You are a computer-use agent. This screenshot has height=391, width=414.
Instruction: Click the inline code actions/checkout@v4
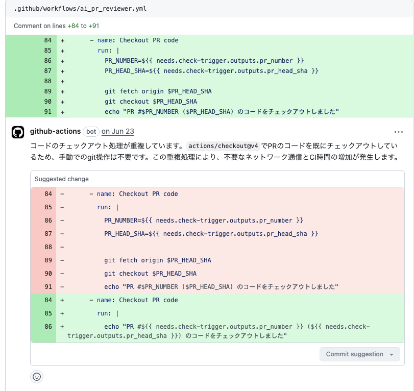[x=224, y=145]
